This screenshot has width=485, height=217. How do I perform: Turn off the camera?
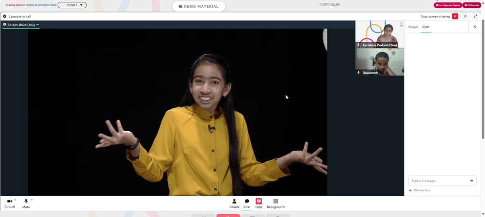10,203
